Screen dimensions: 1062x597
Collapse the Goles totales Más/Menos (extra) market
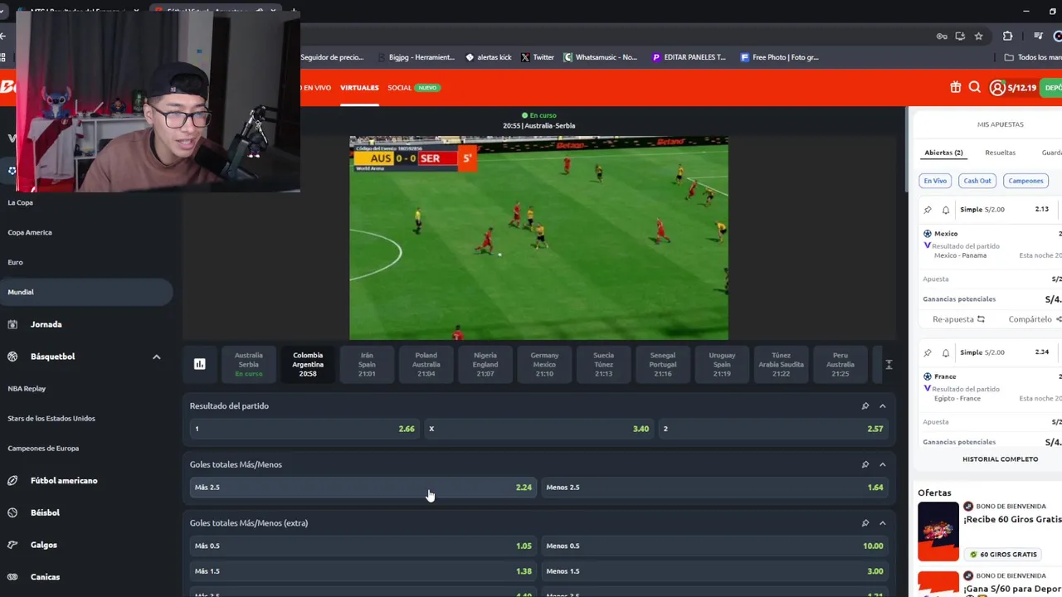[883, 523]
